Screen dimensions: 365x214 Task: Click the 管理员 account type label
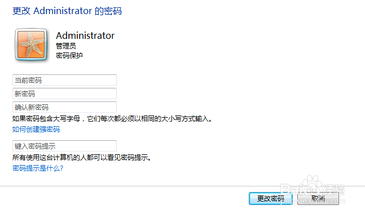click(66, 46)
